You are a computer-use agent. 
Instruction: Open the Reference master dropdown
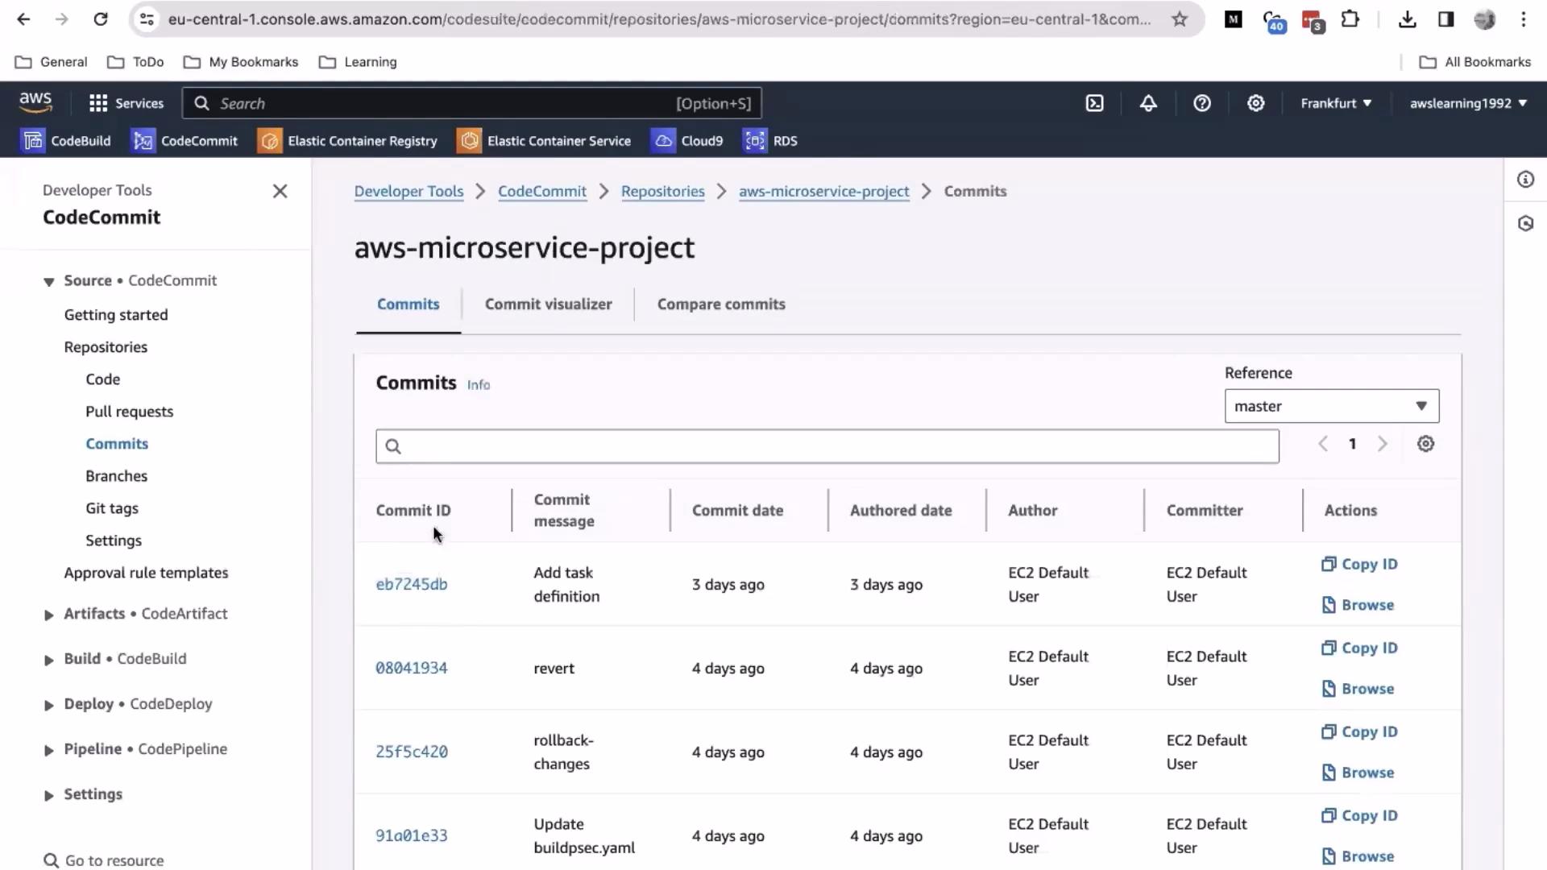[x=1332, y=406]
